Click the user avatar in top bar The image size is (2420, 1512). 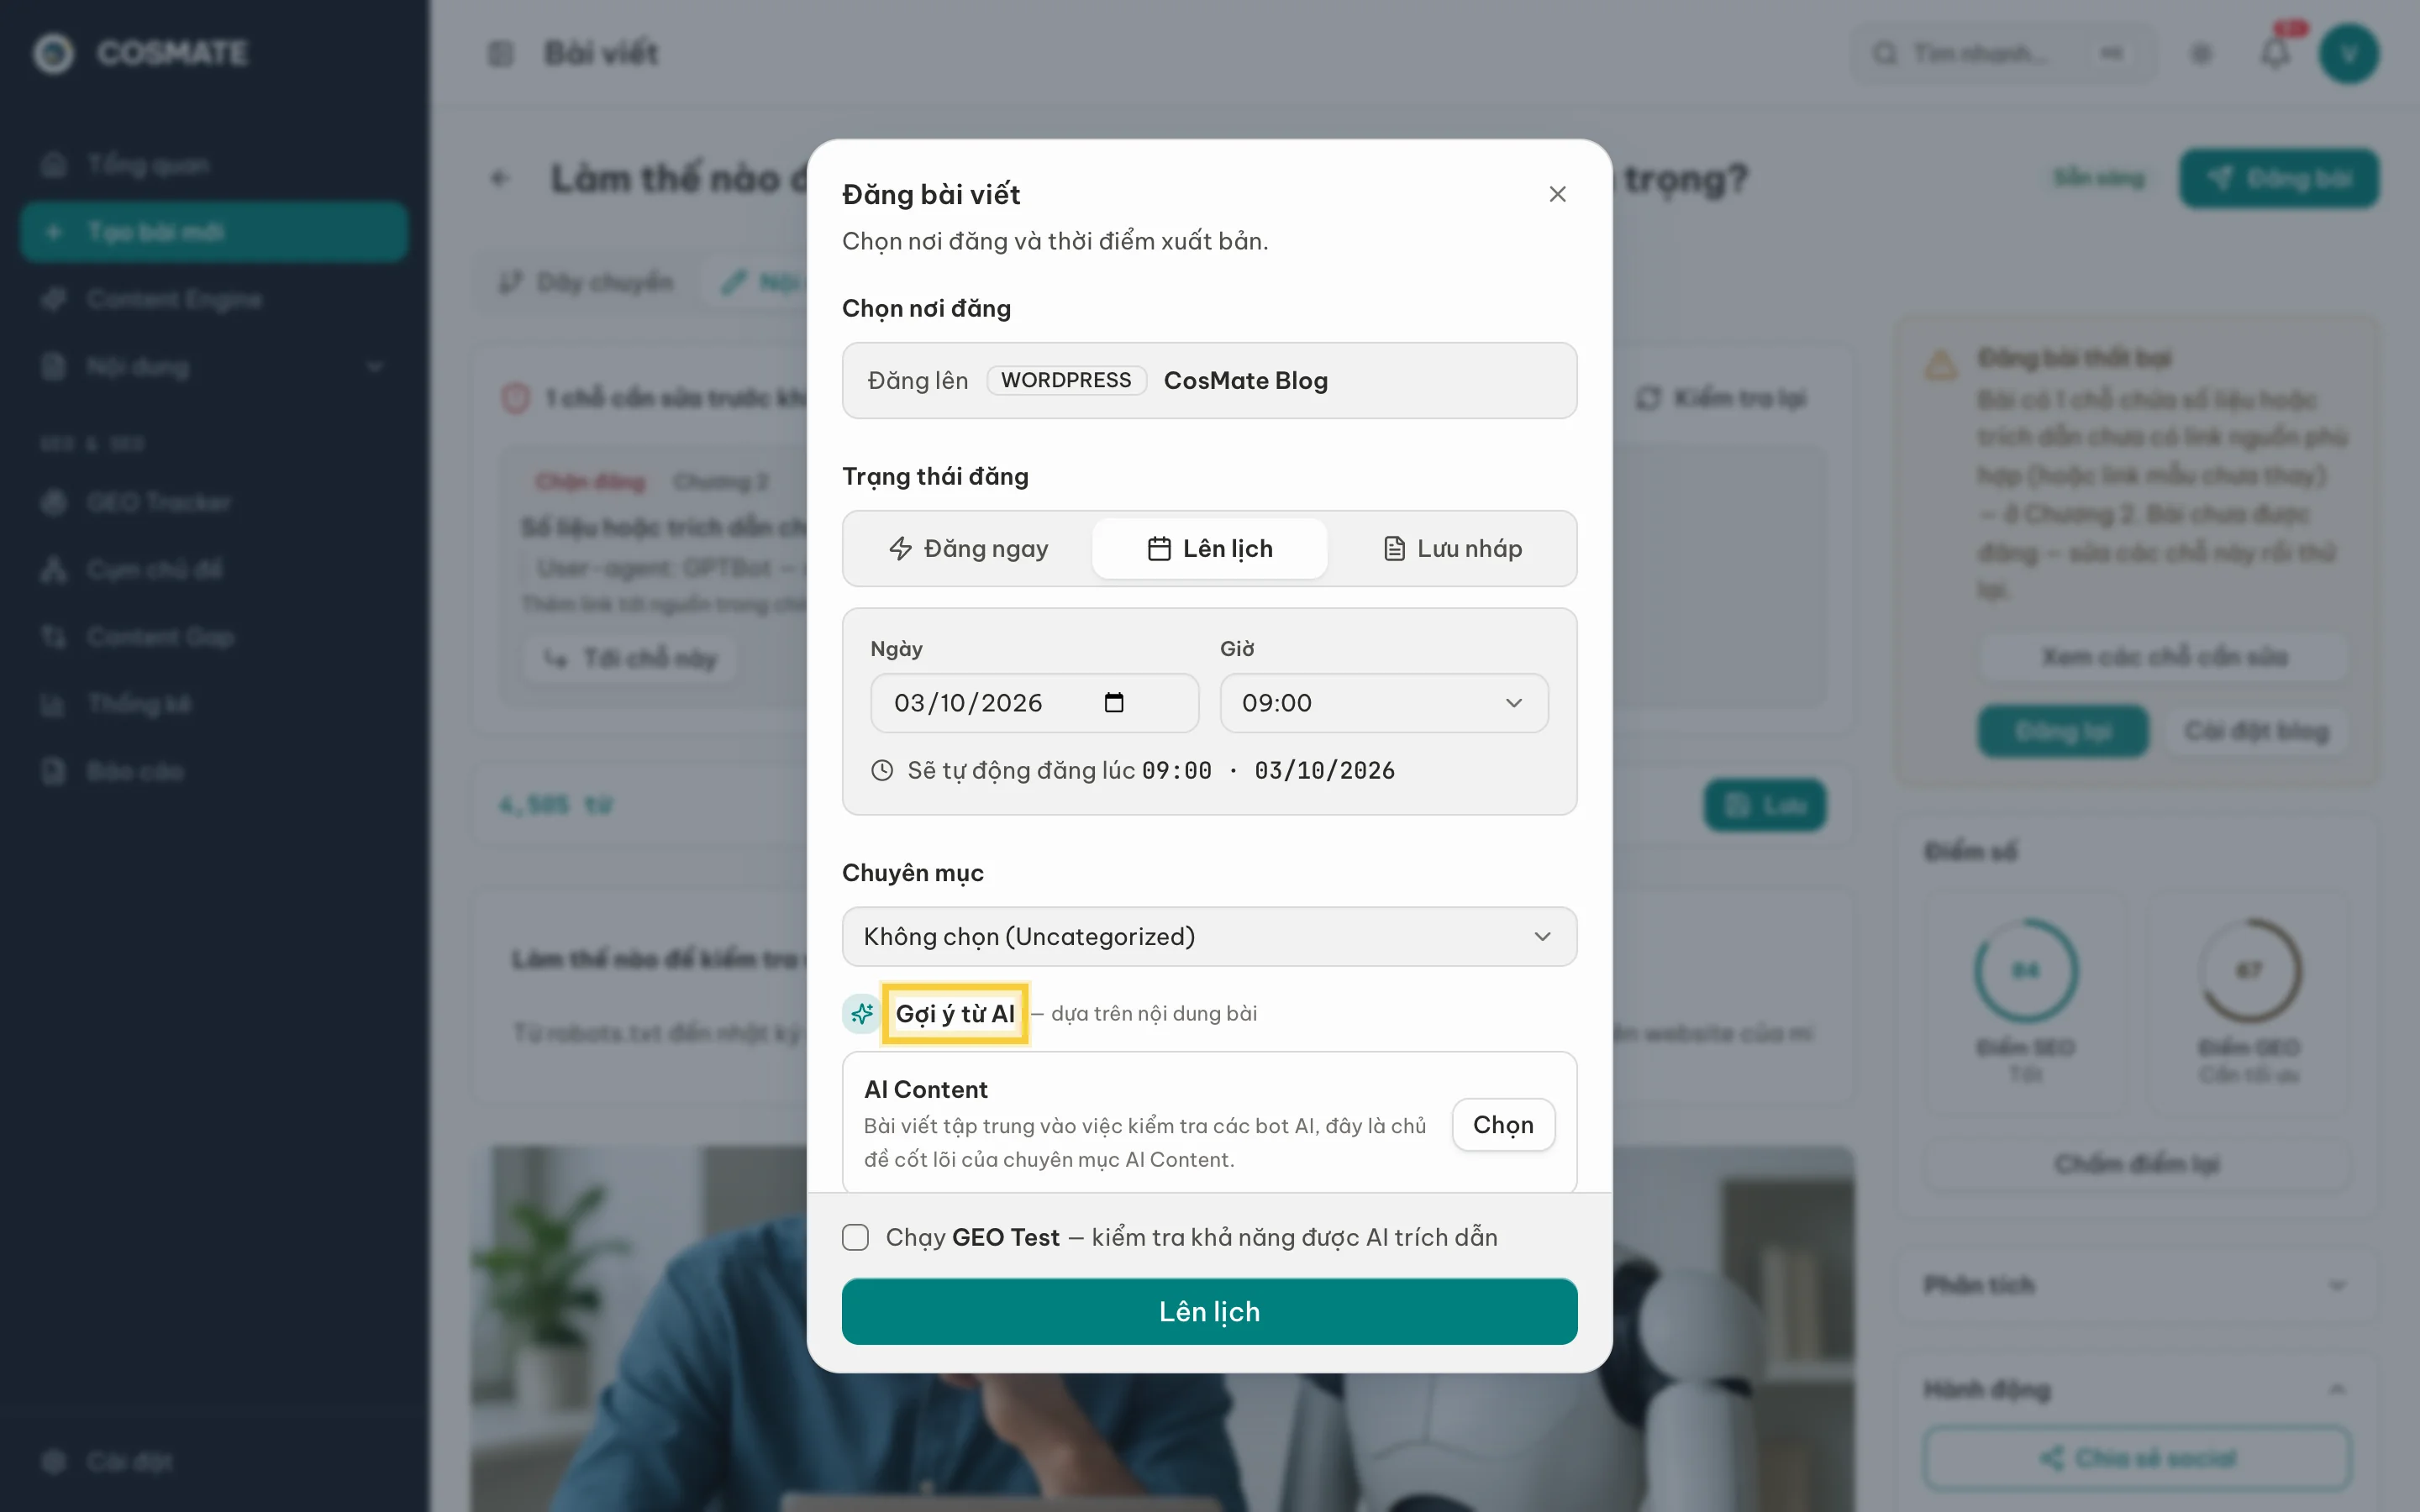2348,53
